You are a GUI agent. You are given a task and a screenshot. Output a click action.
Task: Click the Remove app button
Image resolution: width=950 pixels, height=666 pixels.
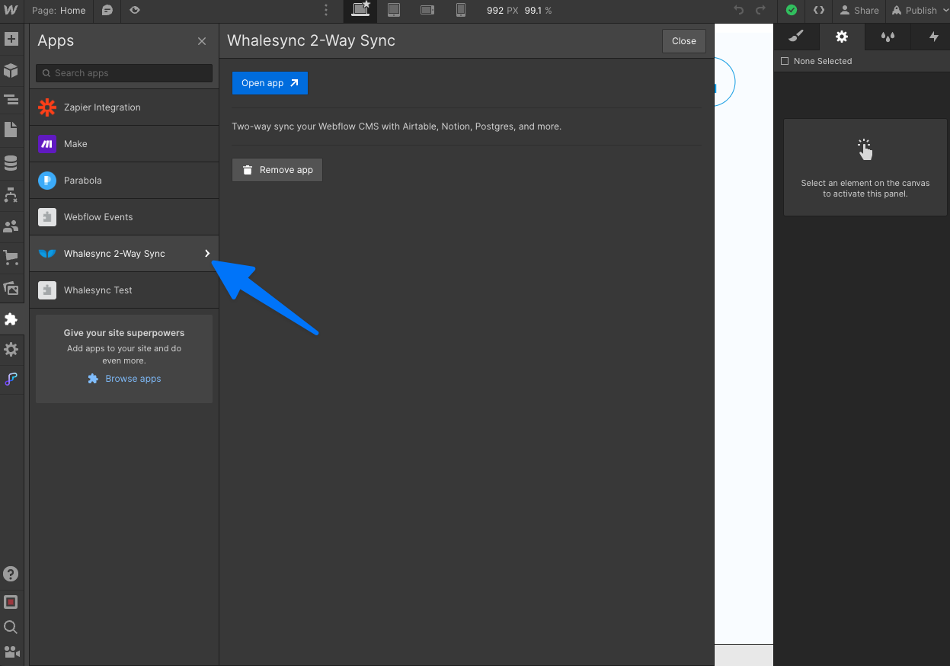pyautogui.click(x=277, y=170)
